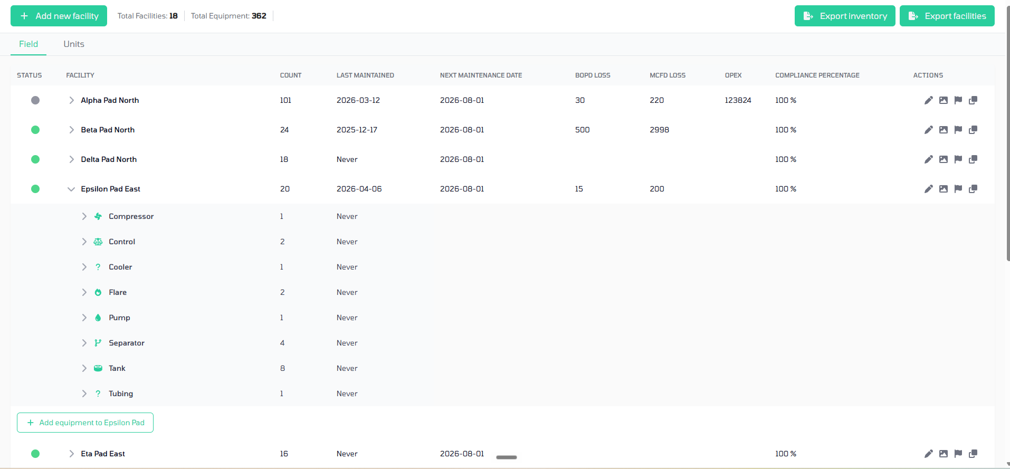Click Add equipment to Epsilon Pad
The height and width of the screenshot is (469, 1010).
click(x=85, y=423)
